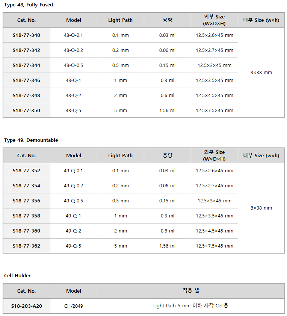Click the 49-Q-0.2 model cell
The image size is (287, 316).
pyautogui.click(x=74, y=186)
